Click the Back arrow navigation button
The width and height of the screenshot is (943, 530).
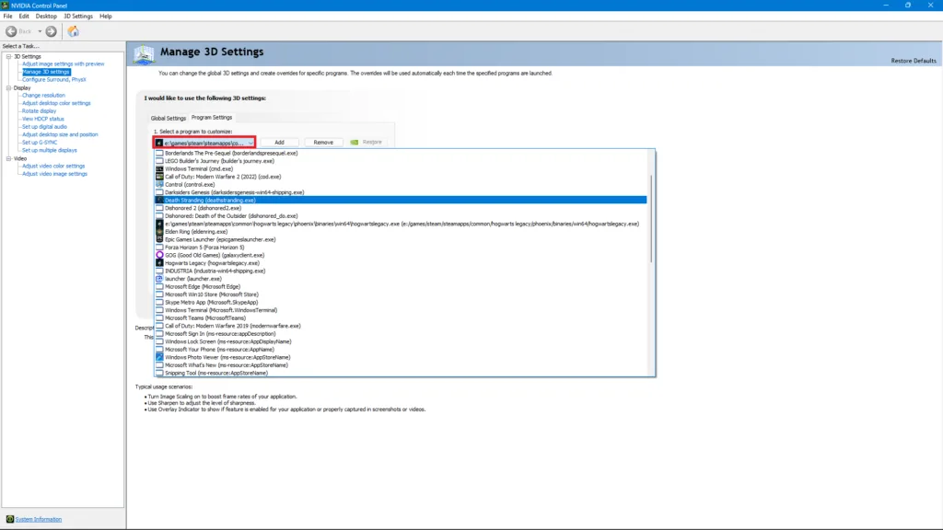click(x=12, y=31)
